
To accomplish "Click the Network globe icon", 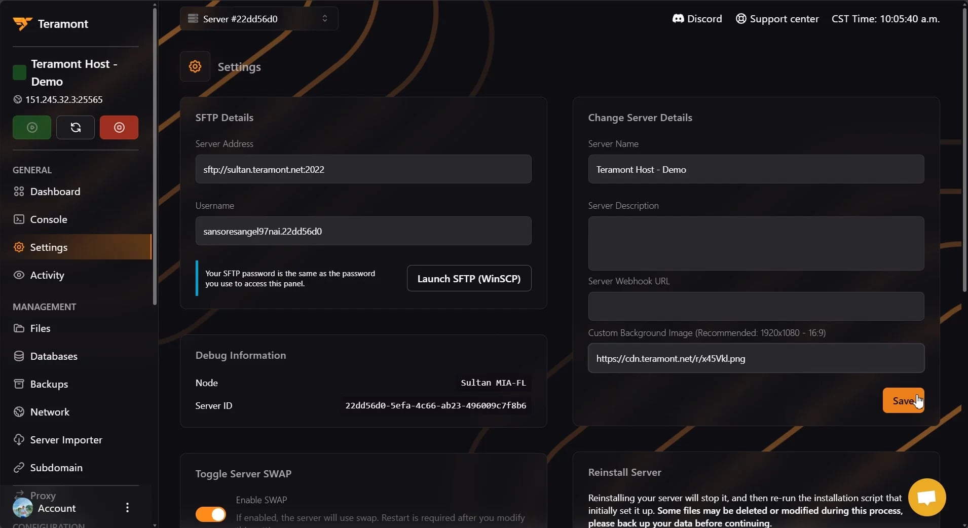I will (x=19, y=412).
